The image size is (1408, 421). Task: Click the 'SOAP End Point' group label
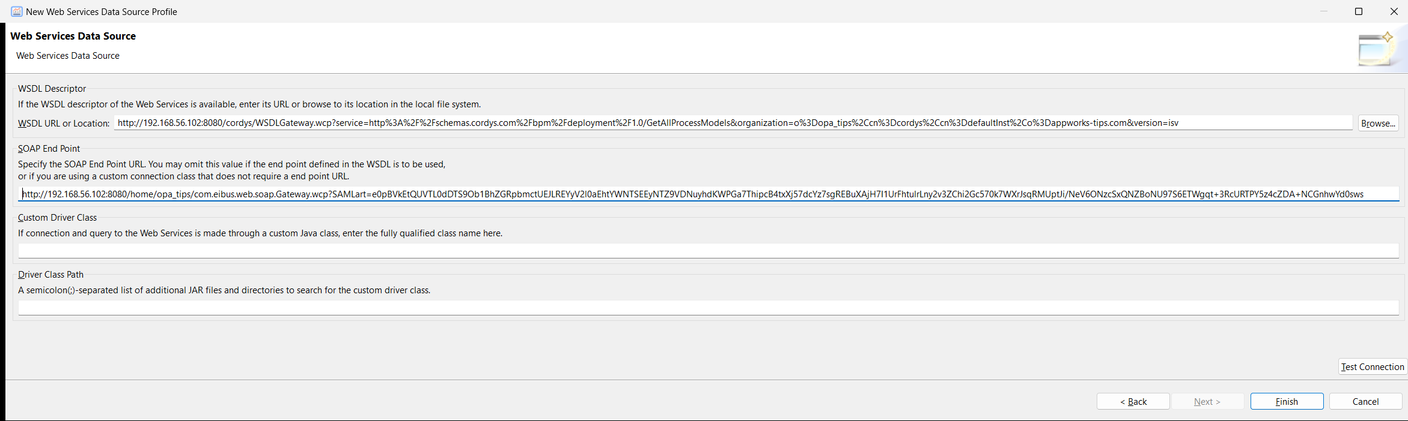(x=49, y=148)
